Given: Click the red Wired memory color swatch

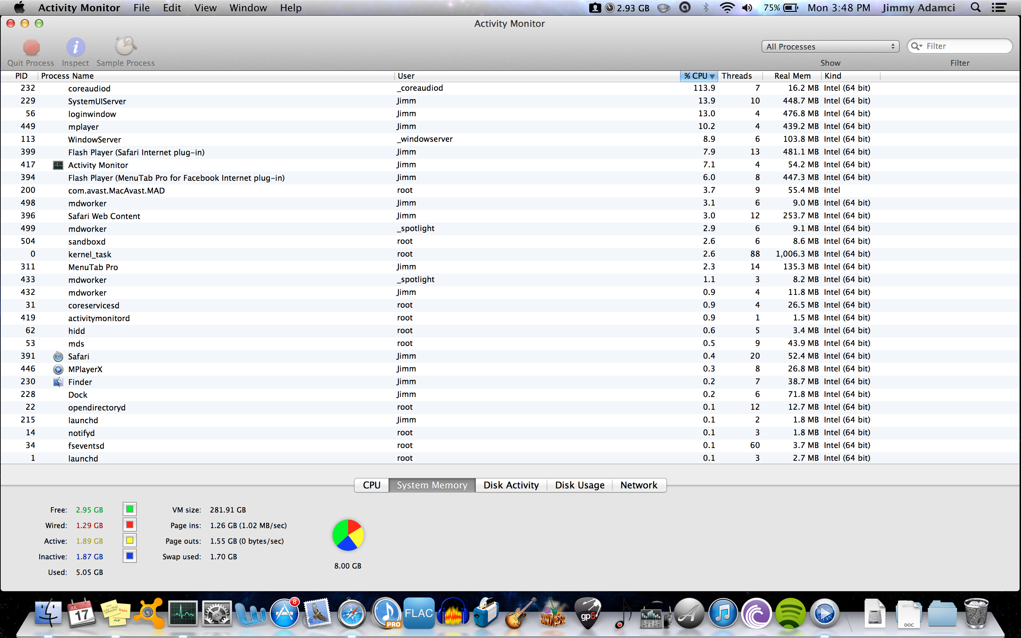Looking at the screenshot, I should 129,525.
